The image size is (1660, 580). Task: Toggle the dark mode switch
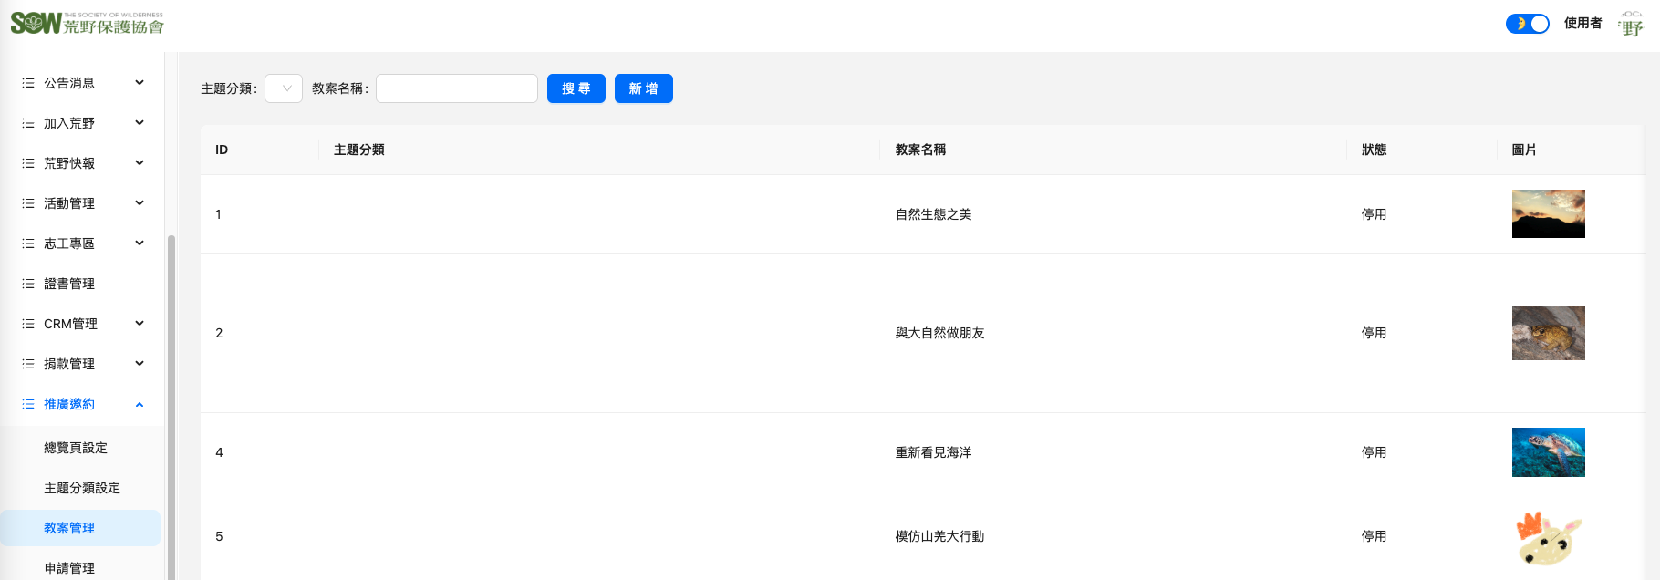(x=1527, y=24)
